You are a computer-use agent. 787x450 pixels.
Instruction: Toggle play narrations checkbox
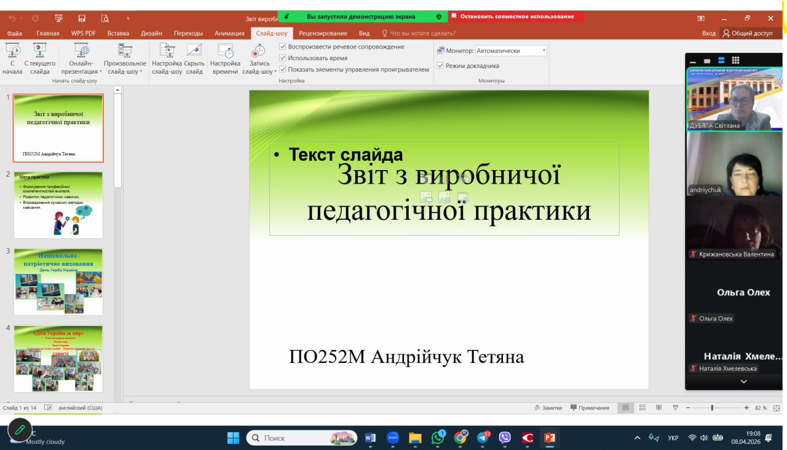click(x=283, y=47)
